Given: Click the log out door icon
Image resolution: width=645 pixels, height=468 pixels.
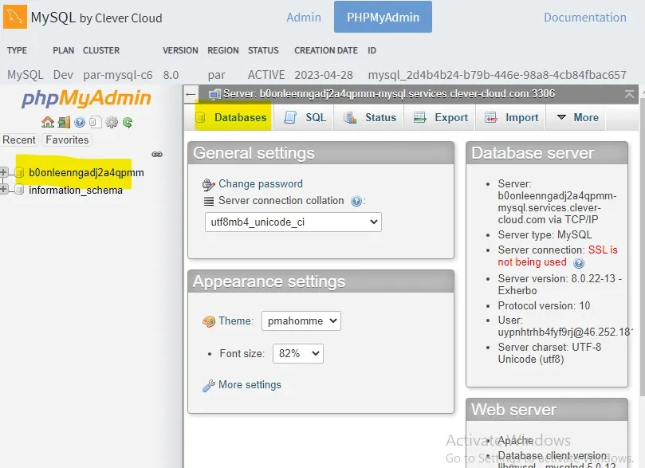Looking at the screenshot, I should tap(64, 122).
